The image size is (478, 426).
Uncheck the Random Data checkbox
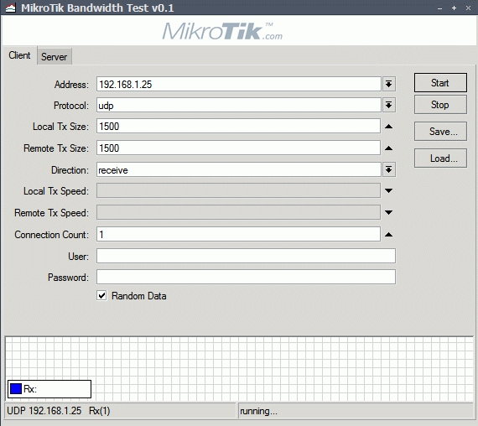(x=101, y=295)
